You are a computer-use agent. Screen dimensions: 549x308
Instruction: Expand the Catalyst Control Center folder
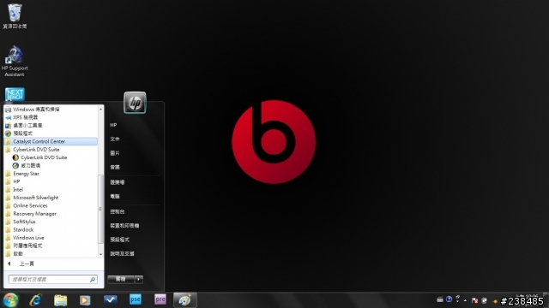[x=51, y=141]
